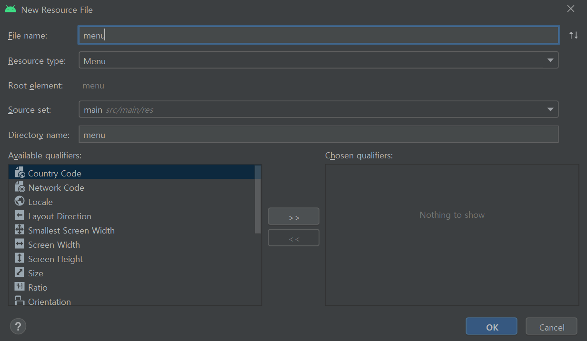Open help with the question mark icon

point(18,326)
